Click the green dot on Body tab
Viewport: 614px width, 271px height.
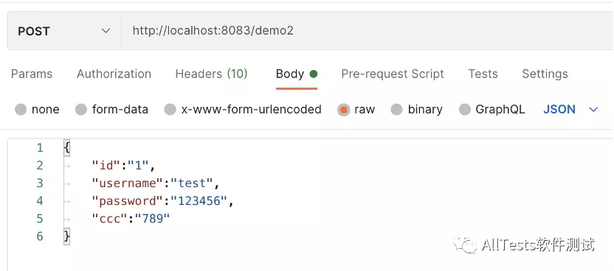tap(313, 74)
